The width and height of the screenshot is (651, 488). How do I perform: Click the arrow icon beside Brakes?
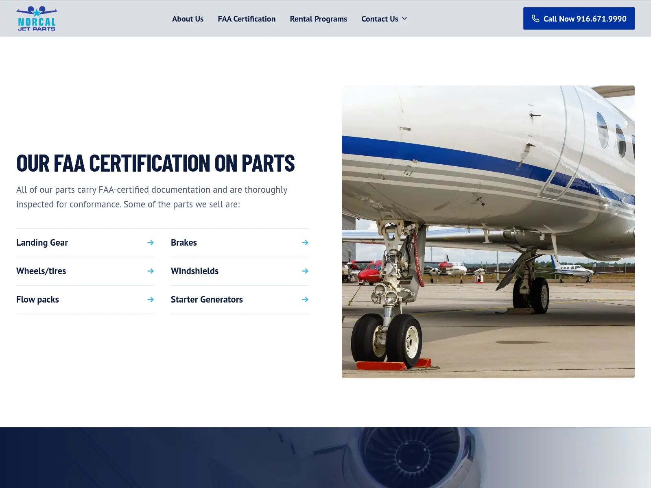tap(305, 243)
